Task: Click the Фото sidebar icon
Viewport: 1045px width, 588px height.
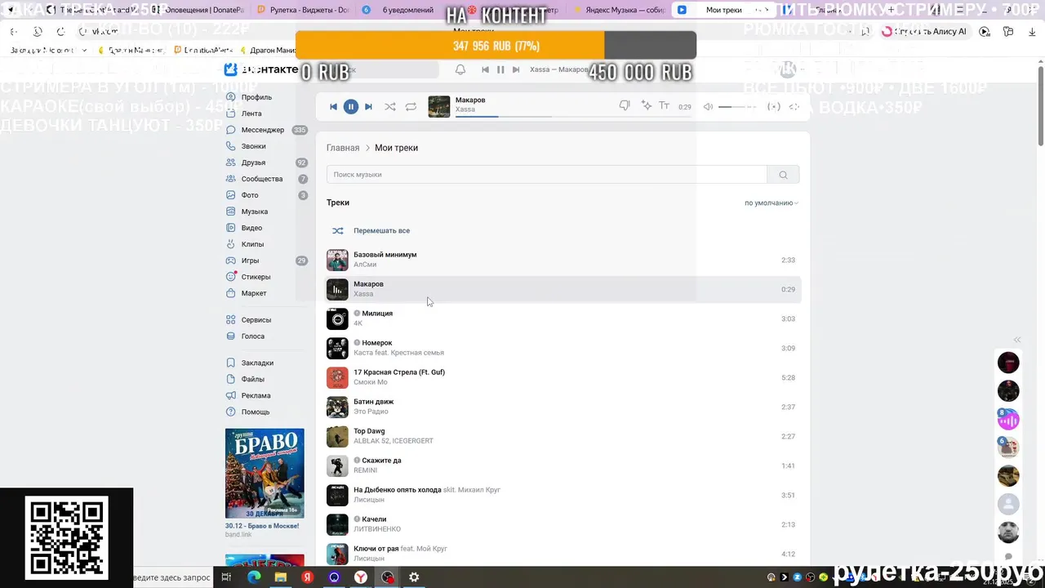Action: 231,195
